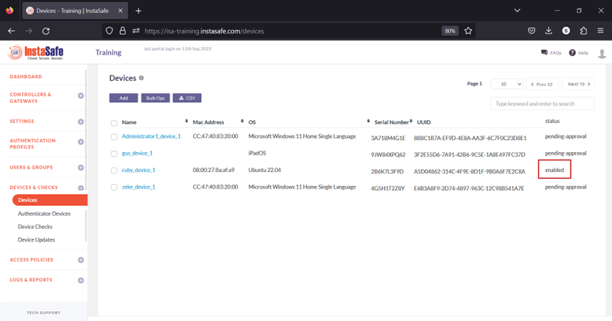Open Authenticator Devices in sidebar
Image resolution: width=612 pixels, height=321 pixels.
click(x=44, y=214)
